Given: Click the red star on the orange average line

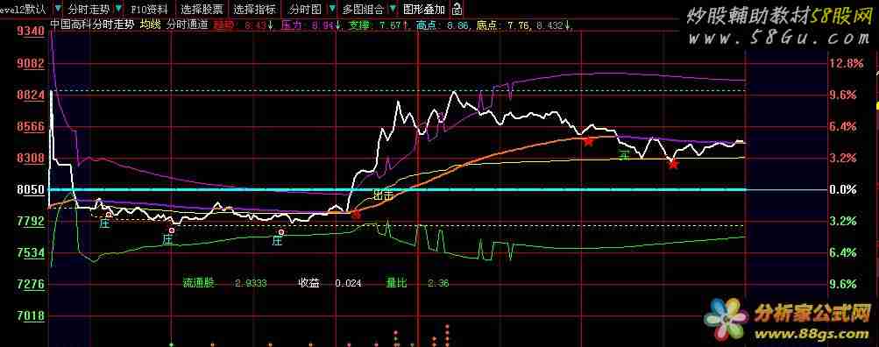Looking at the screenshot, I should pyautogui.click(x=588, y=141).
